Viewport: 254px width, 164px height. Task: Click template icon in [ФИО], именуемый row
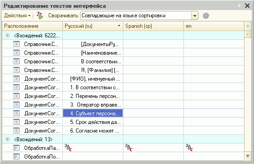click(x=16, y=79)
